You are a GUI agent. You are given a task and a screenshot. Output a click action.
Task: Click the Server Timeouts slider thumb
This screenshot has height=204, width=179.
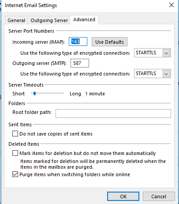click(34, 94)
